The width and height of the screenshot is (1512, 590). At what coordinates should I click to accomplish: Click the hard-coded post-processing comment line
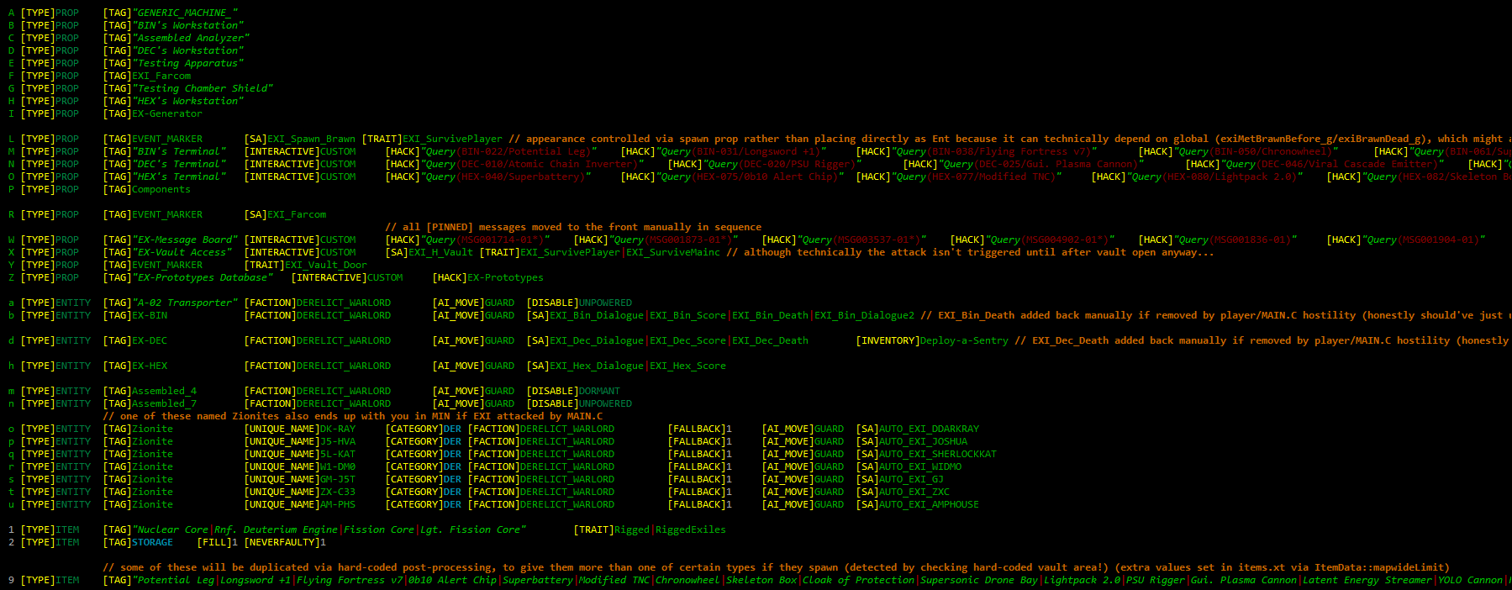point(776,567)
